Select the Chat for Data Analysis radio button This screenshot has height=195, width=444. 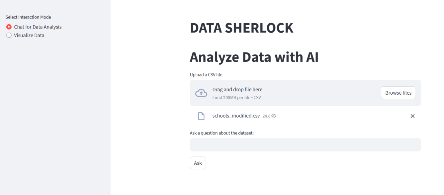tap(9, 27)
